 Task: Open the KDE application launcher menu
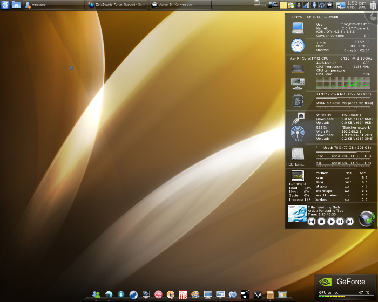click(x=4, y=5)
